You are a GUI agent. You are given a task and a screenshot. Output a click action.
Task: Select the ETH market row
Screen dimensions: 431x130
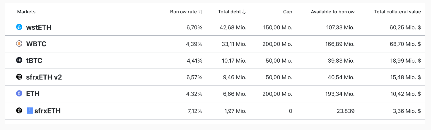pyautogui.click(x=215, y=94)
